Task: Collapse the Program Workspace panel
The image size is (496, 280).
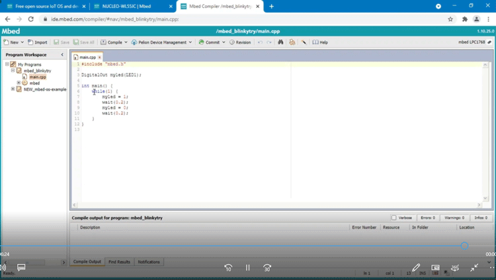Action: (x=62, y=54)
